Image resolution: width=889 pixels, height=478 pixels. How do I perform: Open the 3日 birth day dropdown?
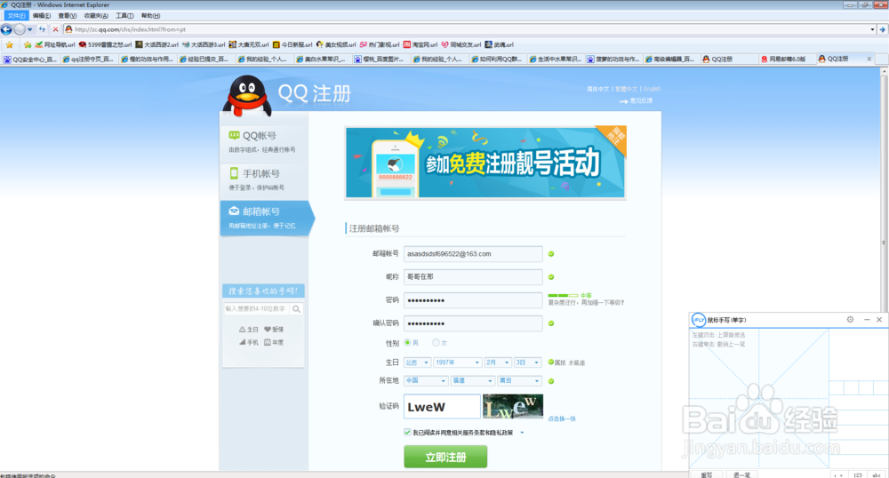(x=527, y=362)
